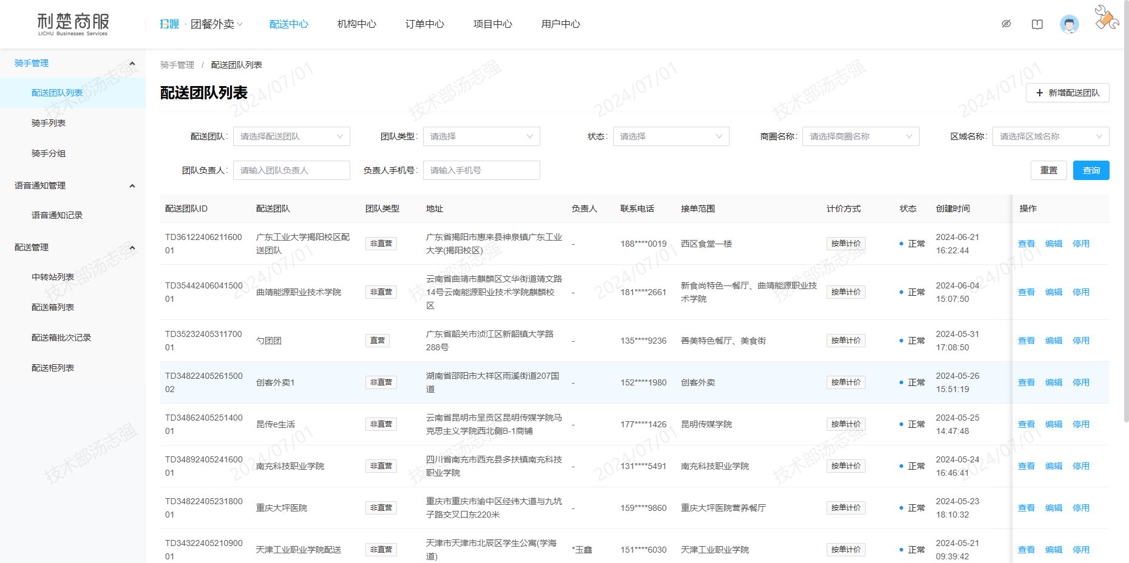Click 按单计价 tag in 昆传e生活 row
The image size is (1129, 563).
(846, 424)
